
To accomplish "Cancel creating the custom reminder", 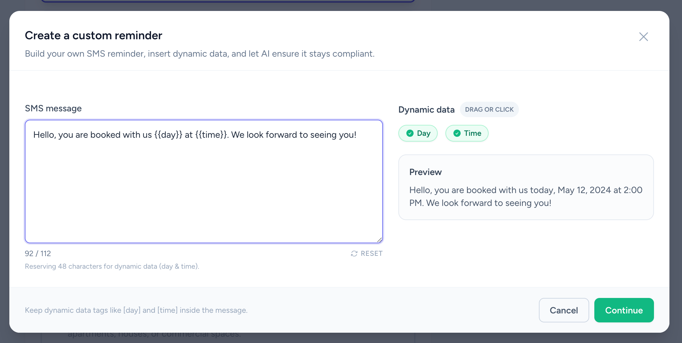I will 564,310.
